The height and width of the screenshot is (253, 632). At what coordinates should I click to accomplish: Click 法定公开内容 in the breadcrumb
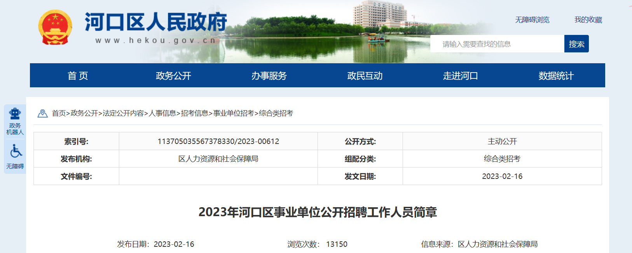point(123,113)
